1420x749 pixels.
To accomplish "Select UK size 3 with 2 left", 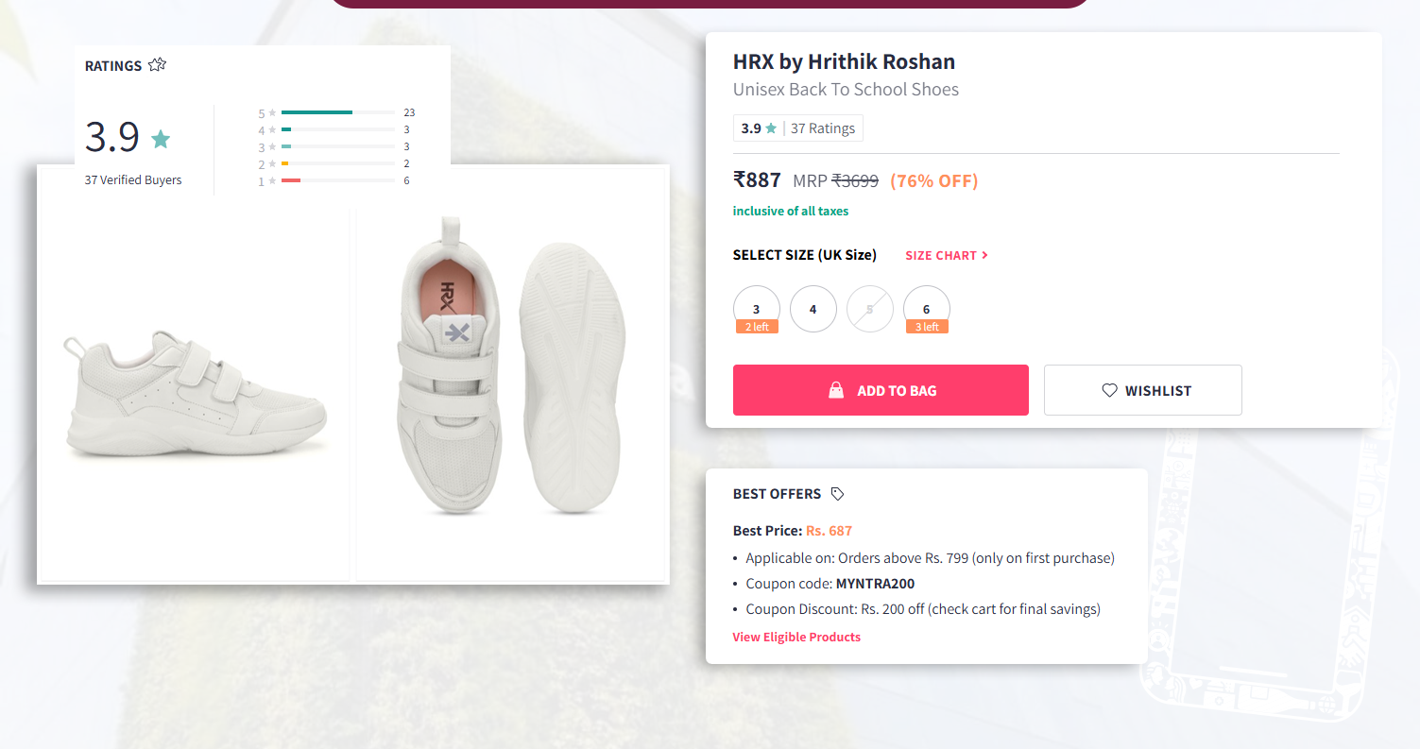I will point(756,308).
